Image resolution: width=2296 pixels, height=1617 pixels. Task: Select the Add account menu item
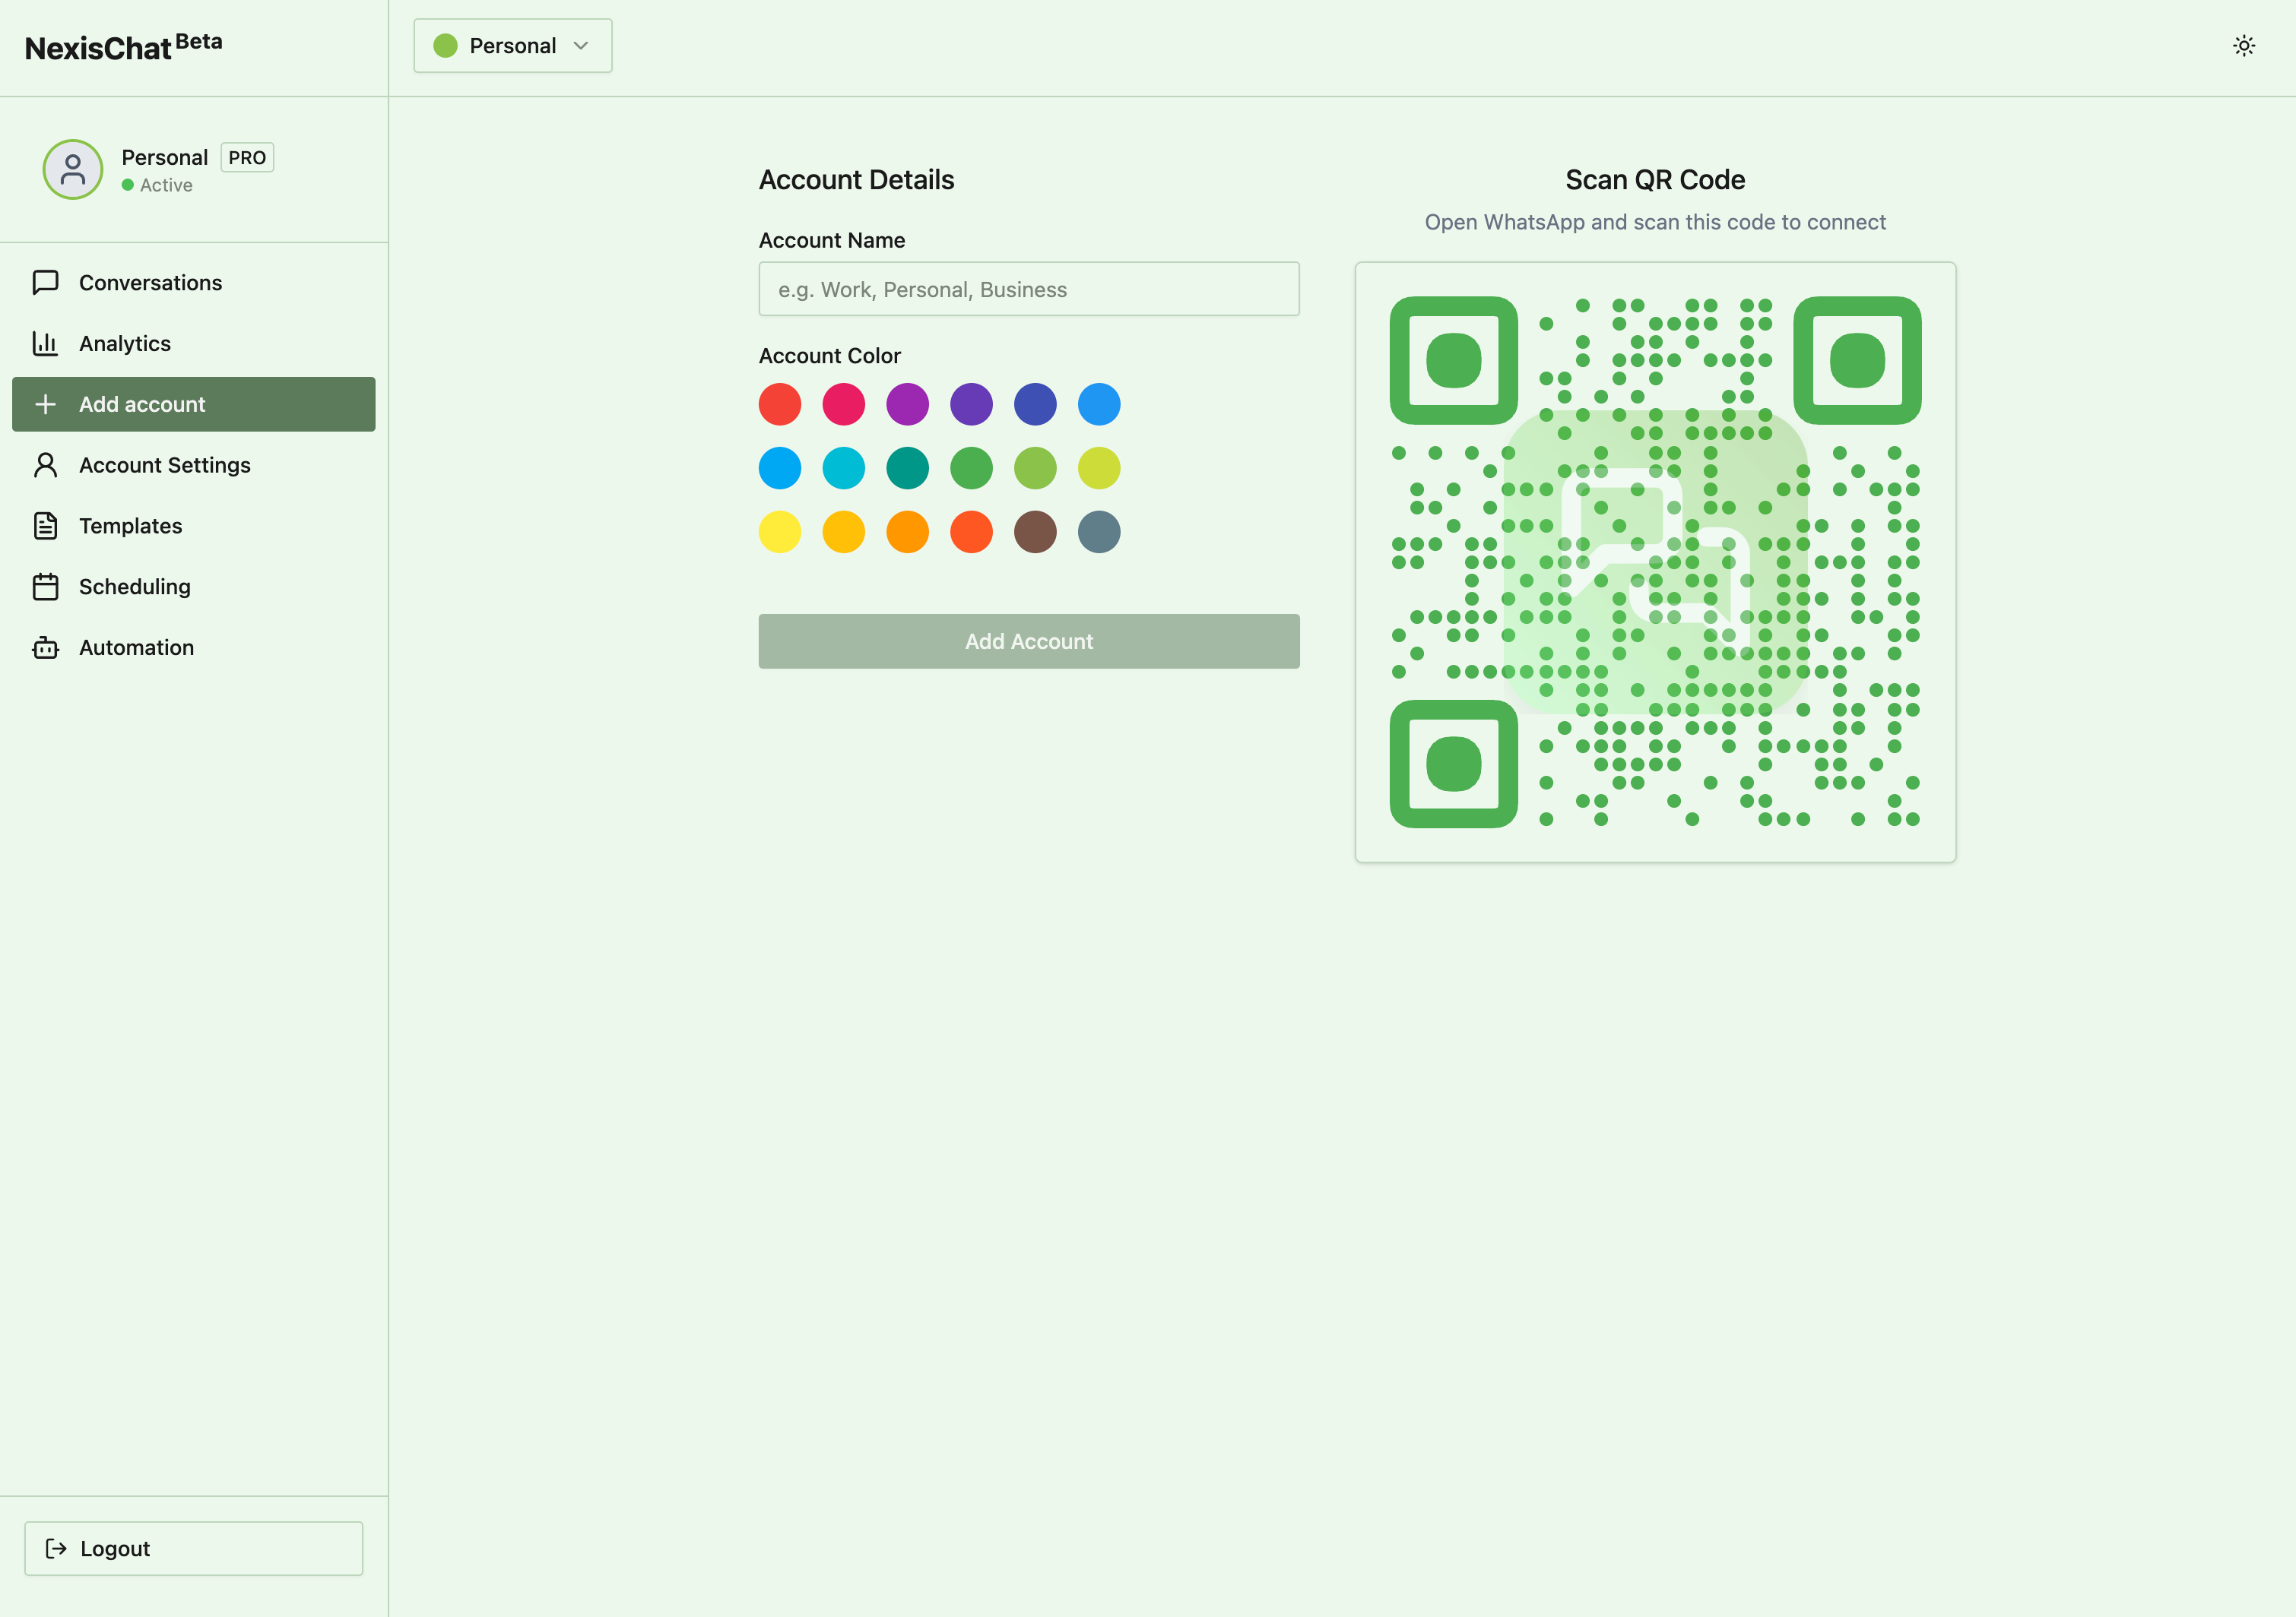point(194,405)
